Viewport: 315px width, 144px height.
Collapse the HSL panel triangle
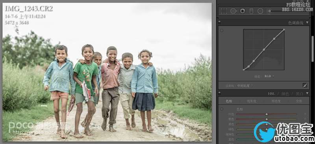(307, 93)
